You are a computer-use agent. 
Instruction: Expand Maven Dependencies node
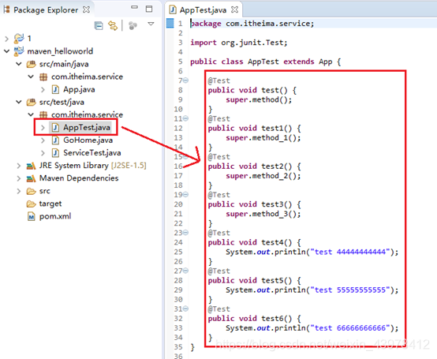point(19,178)
